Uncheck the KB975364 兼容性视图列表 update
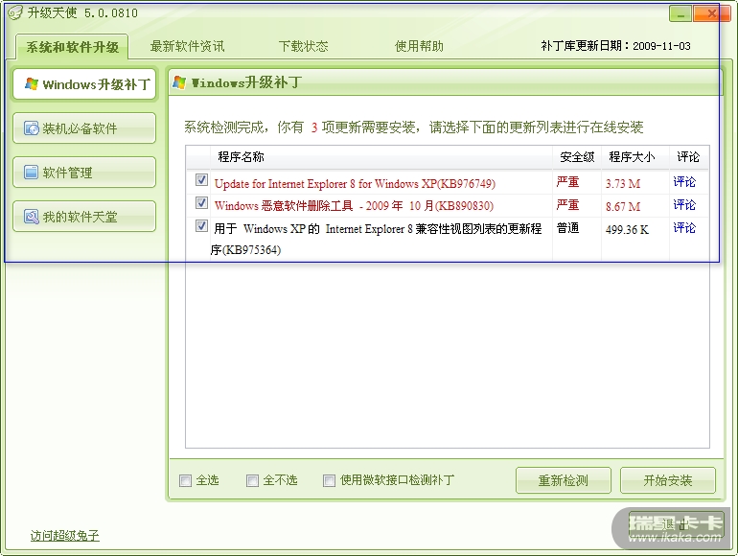The height and width of the screenshot is (556, 738). click(201, 226)
